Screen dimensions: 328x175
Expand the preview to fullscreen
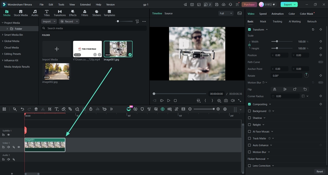coord(239,100)
